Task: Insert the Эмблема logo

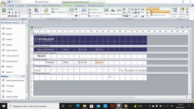Action: 84,12
